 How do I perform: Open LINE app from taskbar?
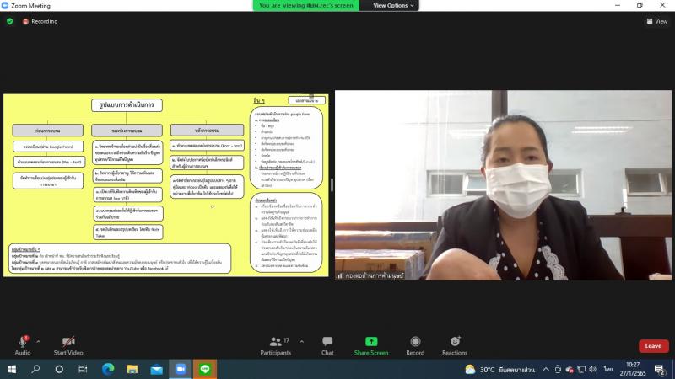coord(204,369)
